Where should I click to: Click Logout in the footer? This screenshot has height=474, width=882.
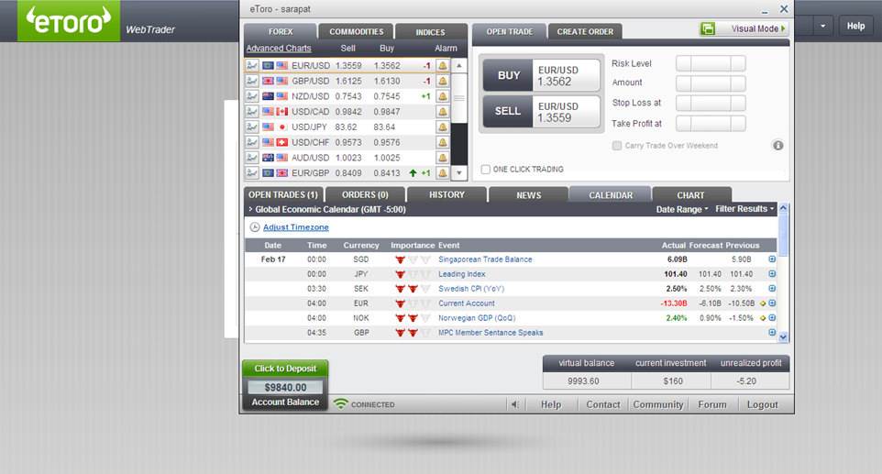click(x=762, y=404)
